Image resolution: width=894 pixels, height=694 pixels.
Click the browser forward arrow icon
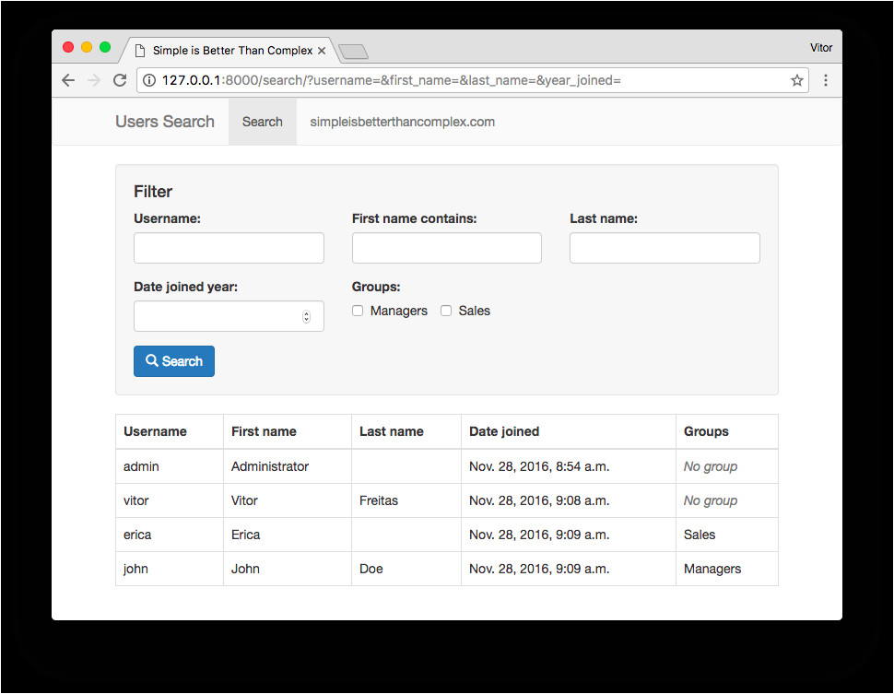[x=93, y=80]
